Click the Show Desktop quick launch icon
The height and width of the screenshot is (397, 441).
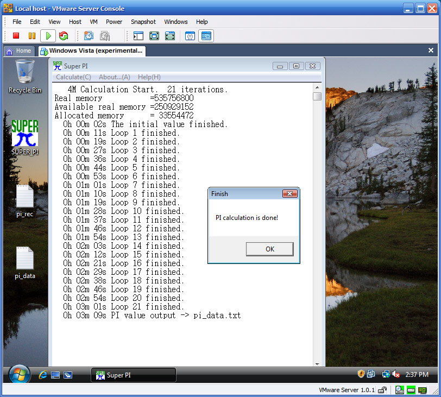[55, 375]
